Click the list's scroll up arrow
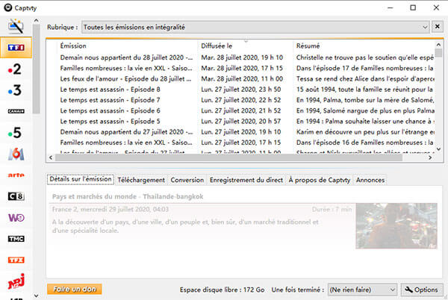 [x=438, y=45]
